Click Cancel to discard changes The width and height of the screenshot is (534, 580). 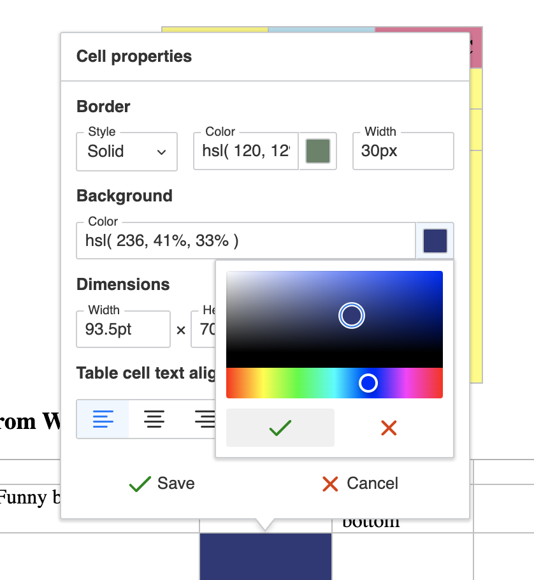click(x=360, y=484)
